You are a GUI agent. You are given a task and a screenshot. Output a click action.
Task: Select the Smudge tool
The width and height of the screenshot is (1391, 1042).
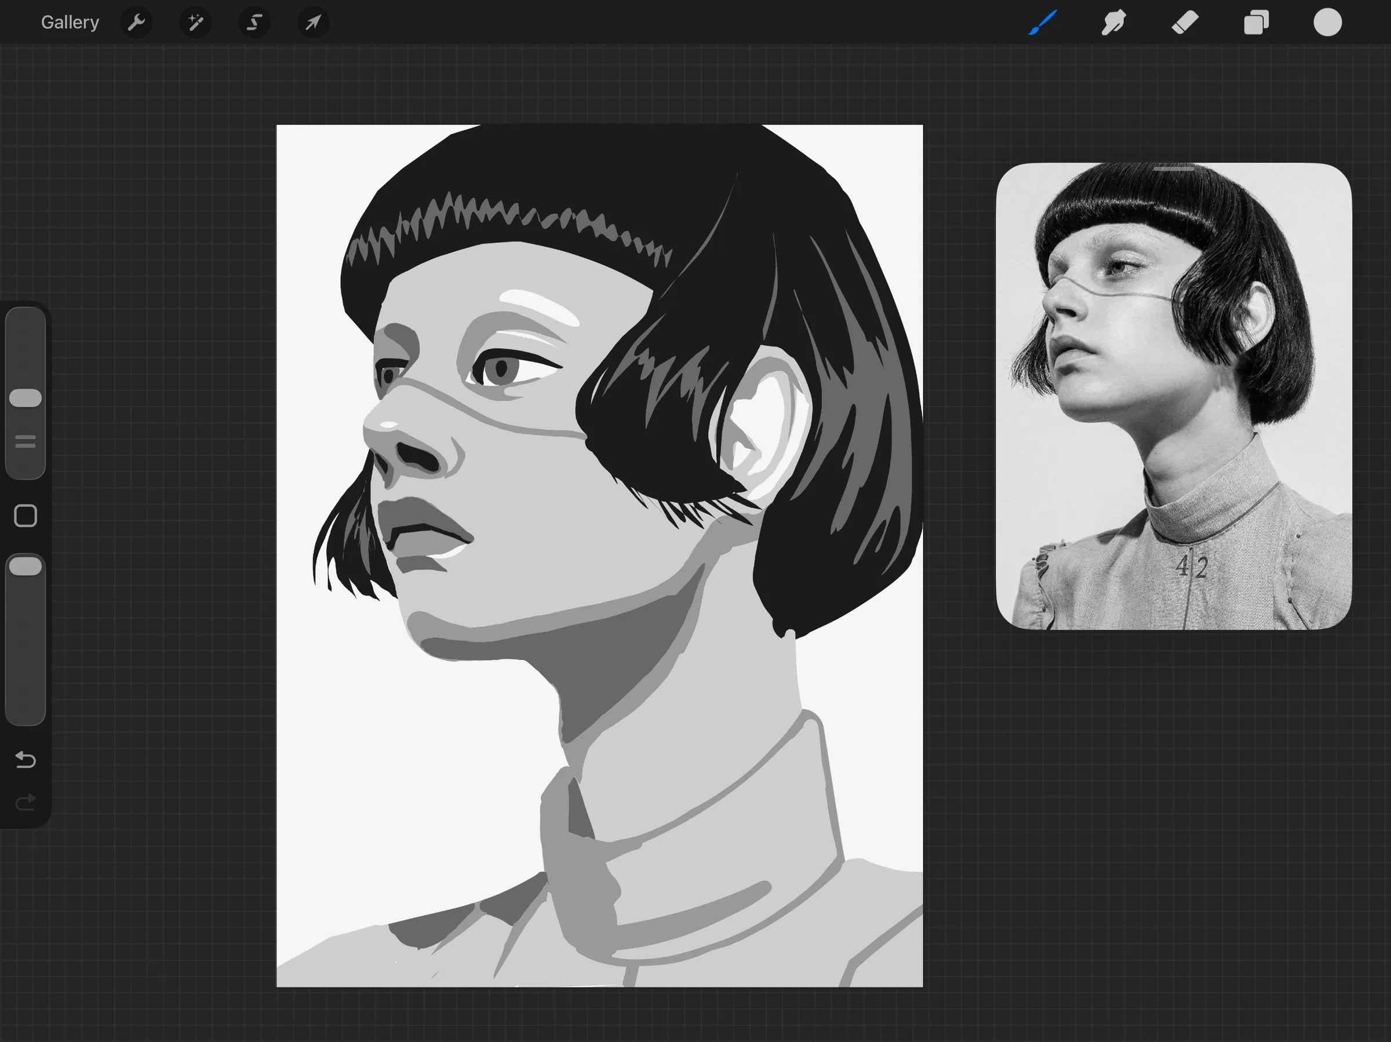pyautogui.click(x=1114, y=23)
